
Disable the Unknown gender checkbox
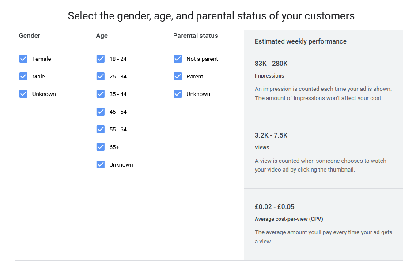pyautogui.click(x=23, y=94)
